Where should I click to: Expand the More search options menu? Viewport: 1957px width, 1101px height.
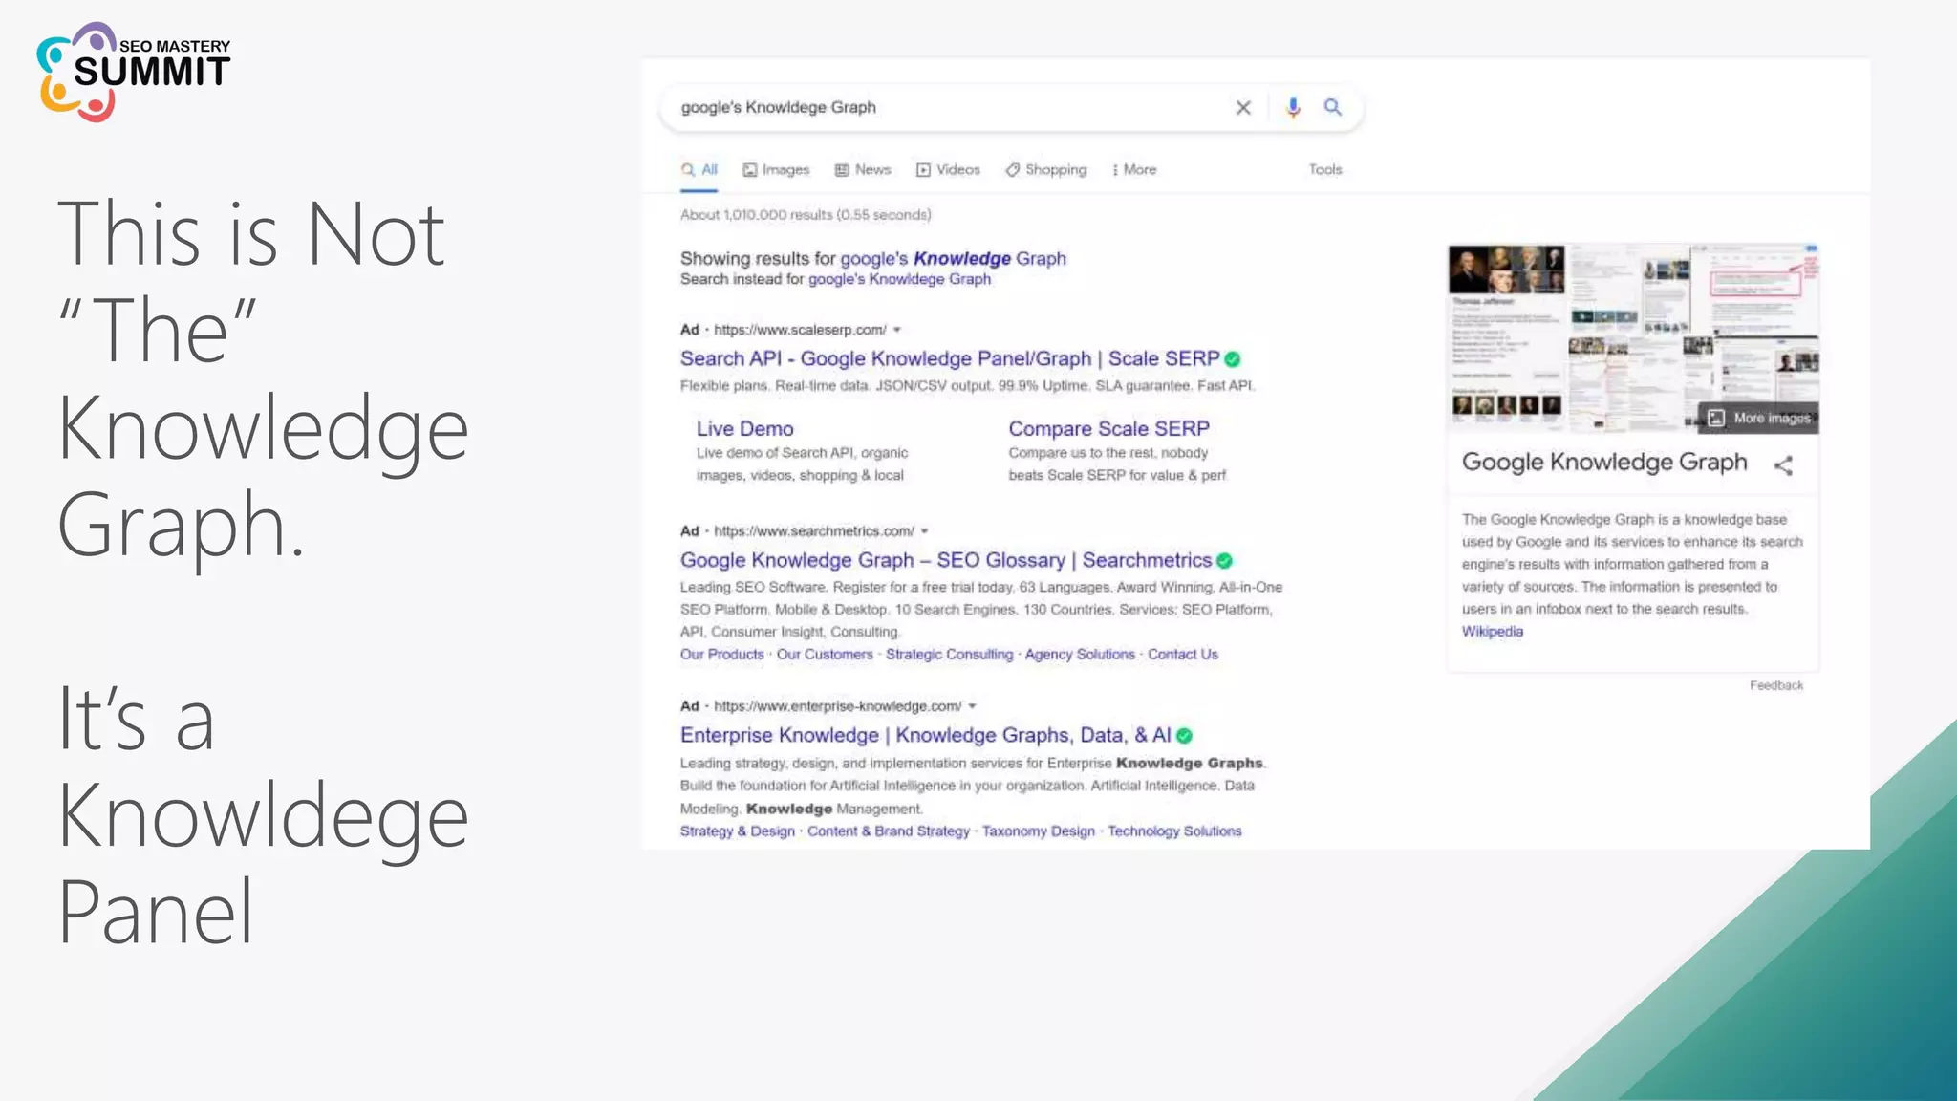(1134, 170)
